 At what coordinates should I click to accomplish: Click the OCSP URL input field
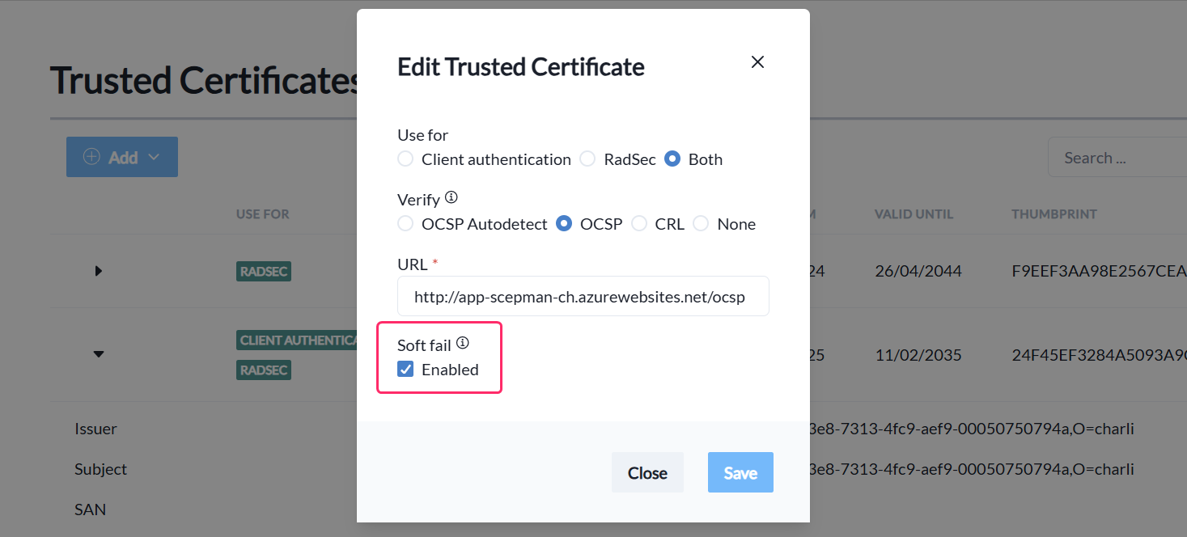(x=583, y=297)
